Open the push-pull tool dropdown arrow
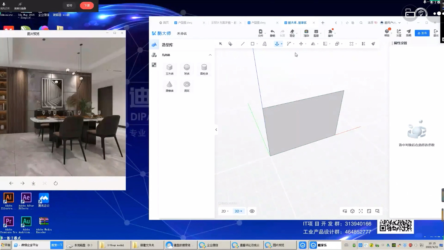 pyautogui.click(x=281, y=44)
